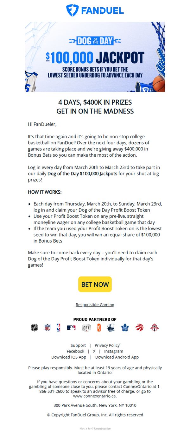Click the Toronto Argonauts ship logo
190x439 pixels.
(111, 328)
